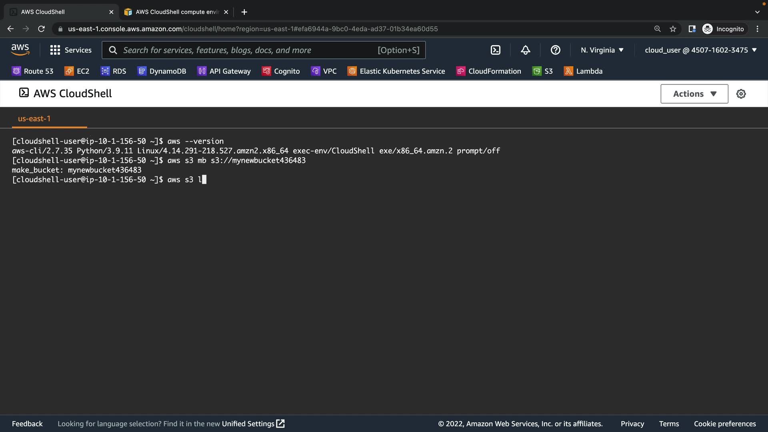Image resolution: width=768 pixels, height=432 pixels.
Task: Open the notifications bell
Action: click(525, 50)
